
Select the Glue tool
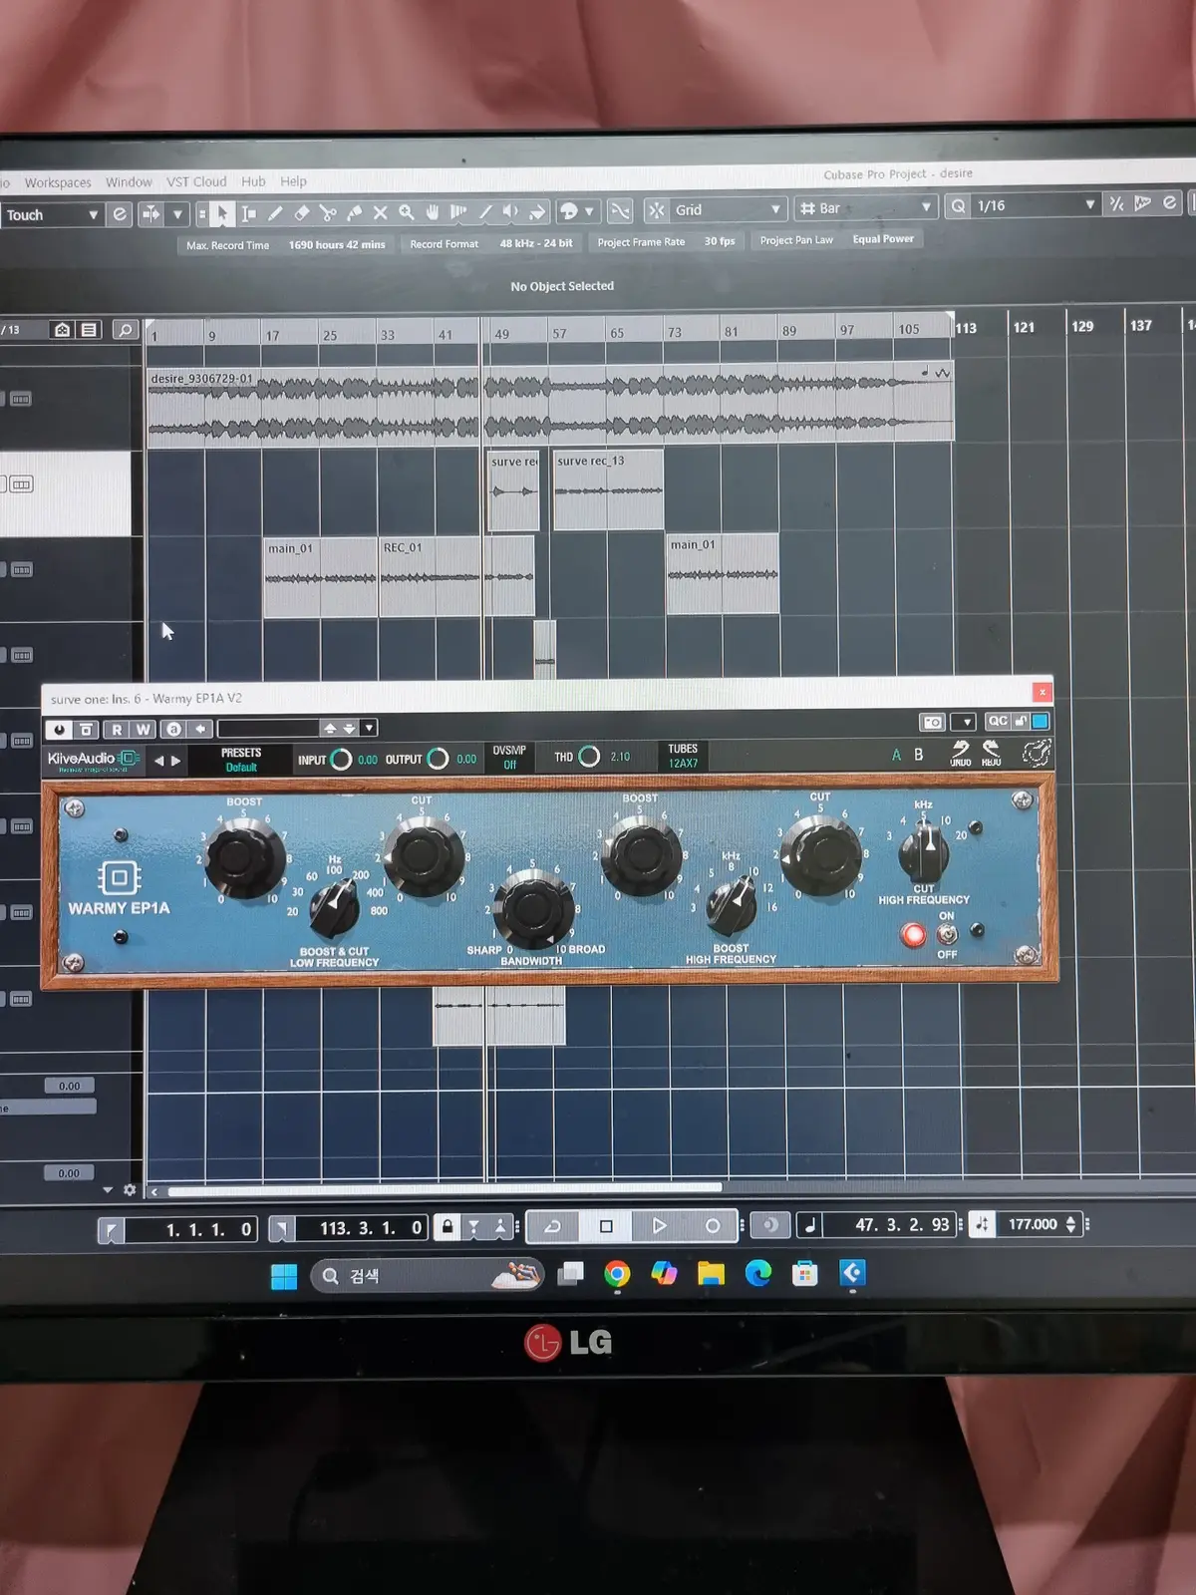pyautogui.click(x=354, y=212)
